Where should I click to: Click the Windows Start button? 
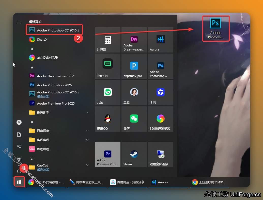[x=19, y=182]
